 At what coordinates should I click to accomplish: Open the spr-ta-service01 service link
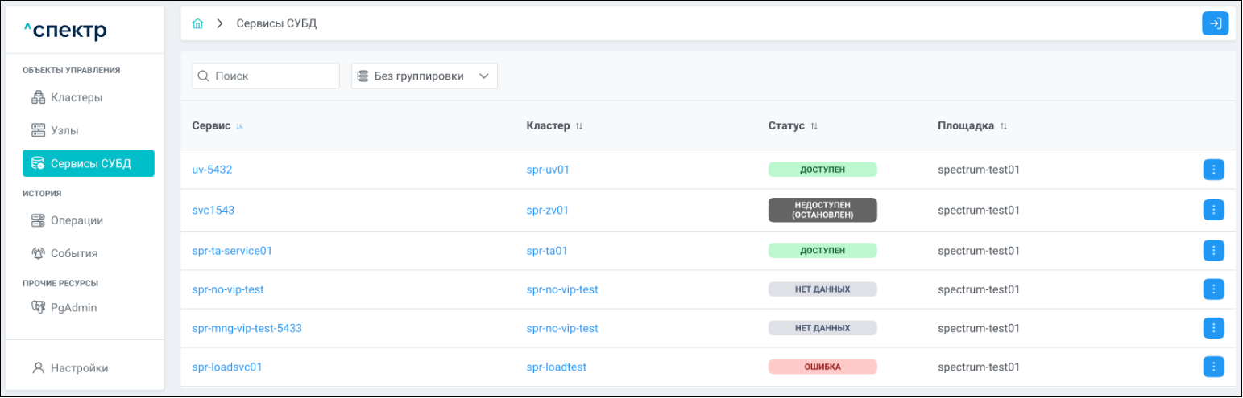click(x=232, y=251)
